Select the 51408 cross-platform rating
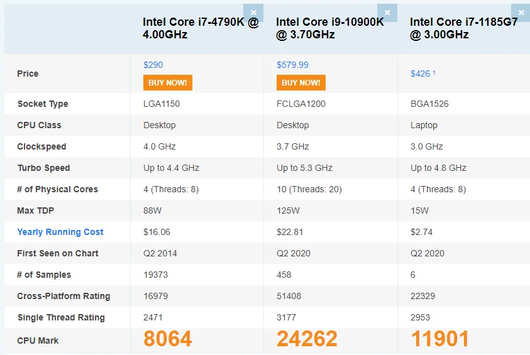This screenshot has width=530, height=355. click(x=289, y=296)
